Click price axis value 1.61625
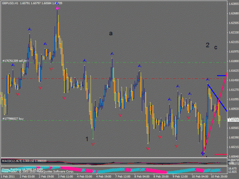The height and width of the screenshot is (179, 239). coord(234,71)
